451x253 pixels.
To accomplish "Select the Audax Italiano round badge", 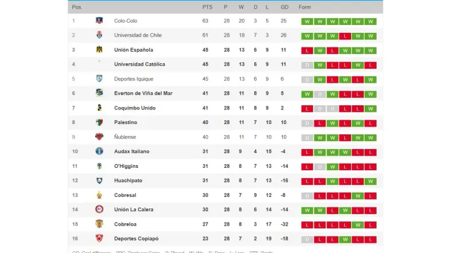I will pyautogui.click(x=99, y=151).
